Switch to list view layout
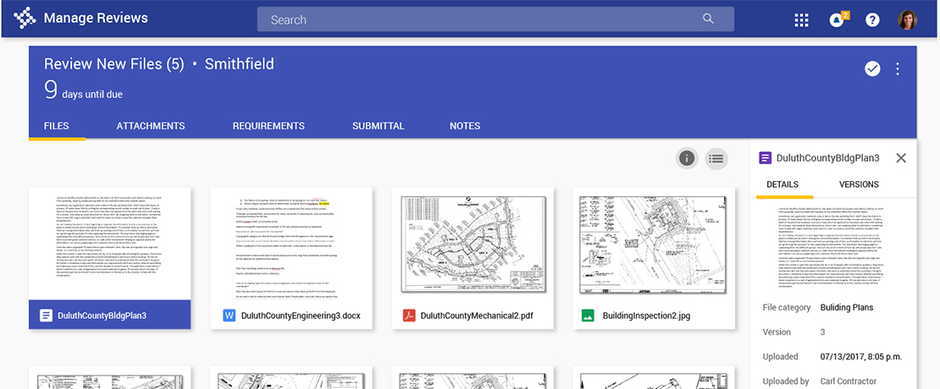 point(716,157)
